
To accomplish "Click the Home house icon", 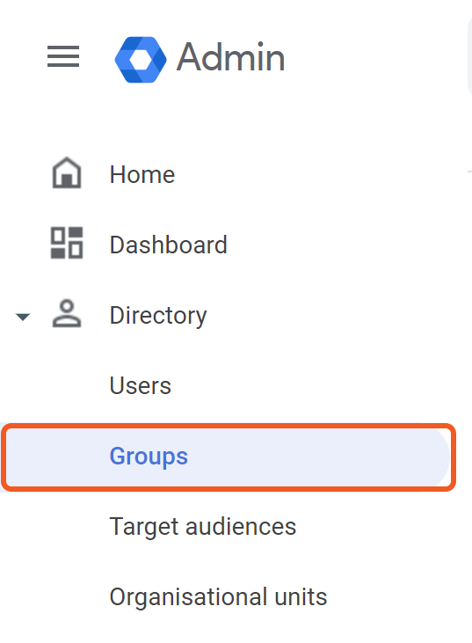I will (67, 172).
